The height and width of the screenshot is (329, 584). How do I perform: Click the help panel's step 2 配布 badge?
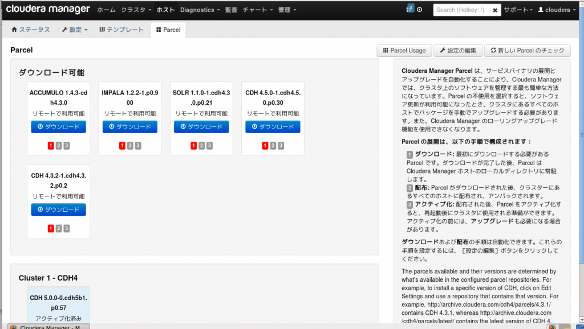[x=409, y=188]
